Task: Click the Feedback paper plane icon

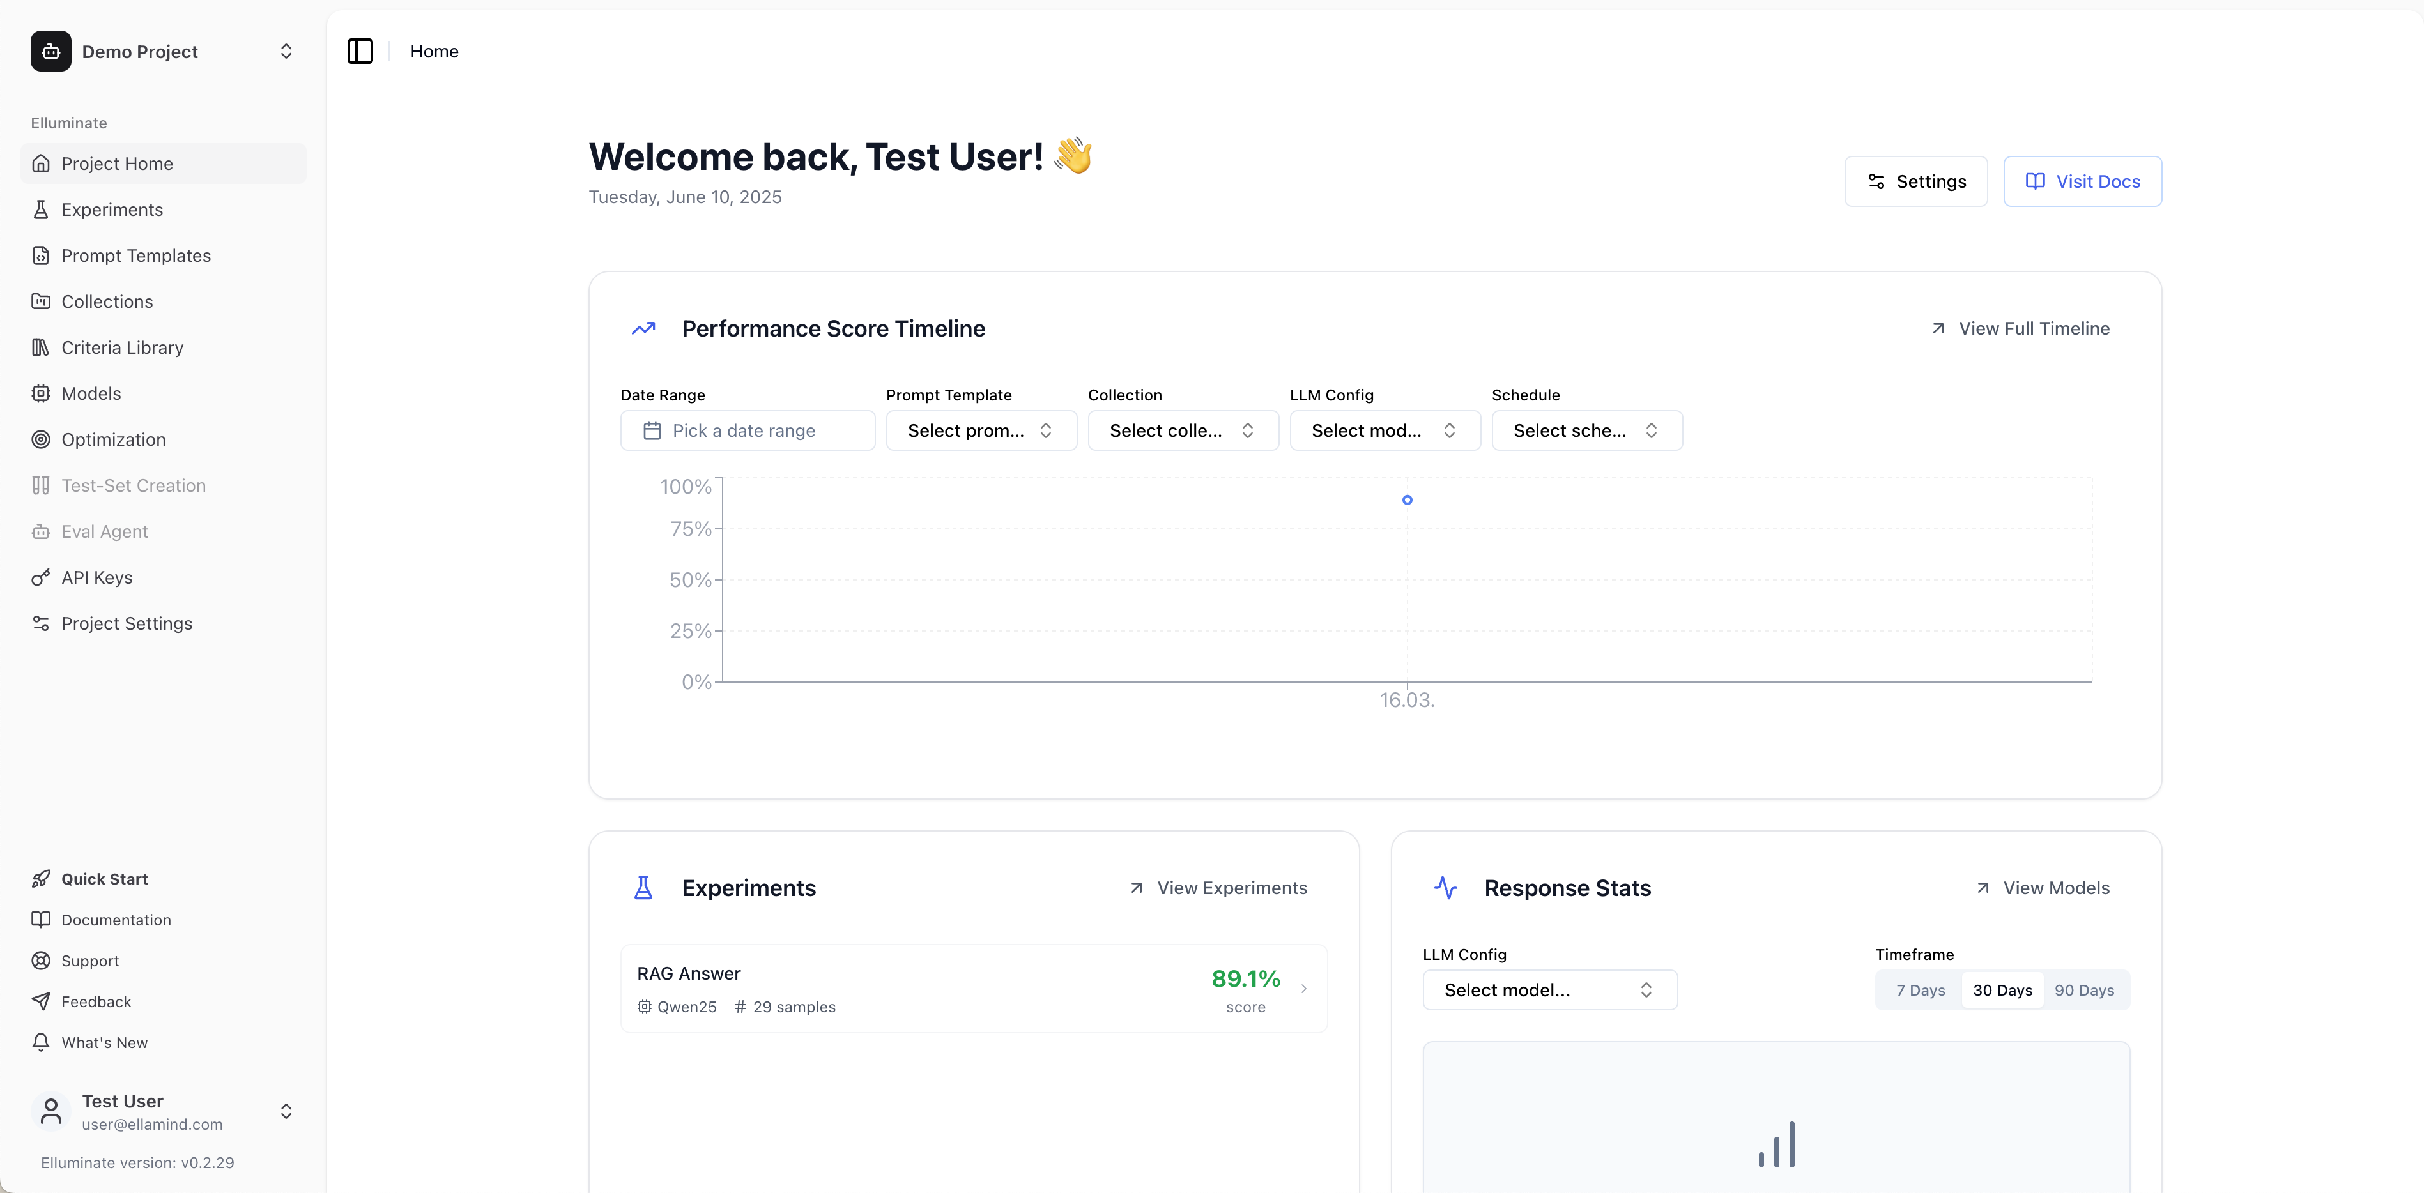Action: click(40, 1002)
